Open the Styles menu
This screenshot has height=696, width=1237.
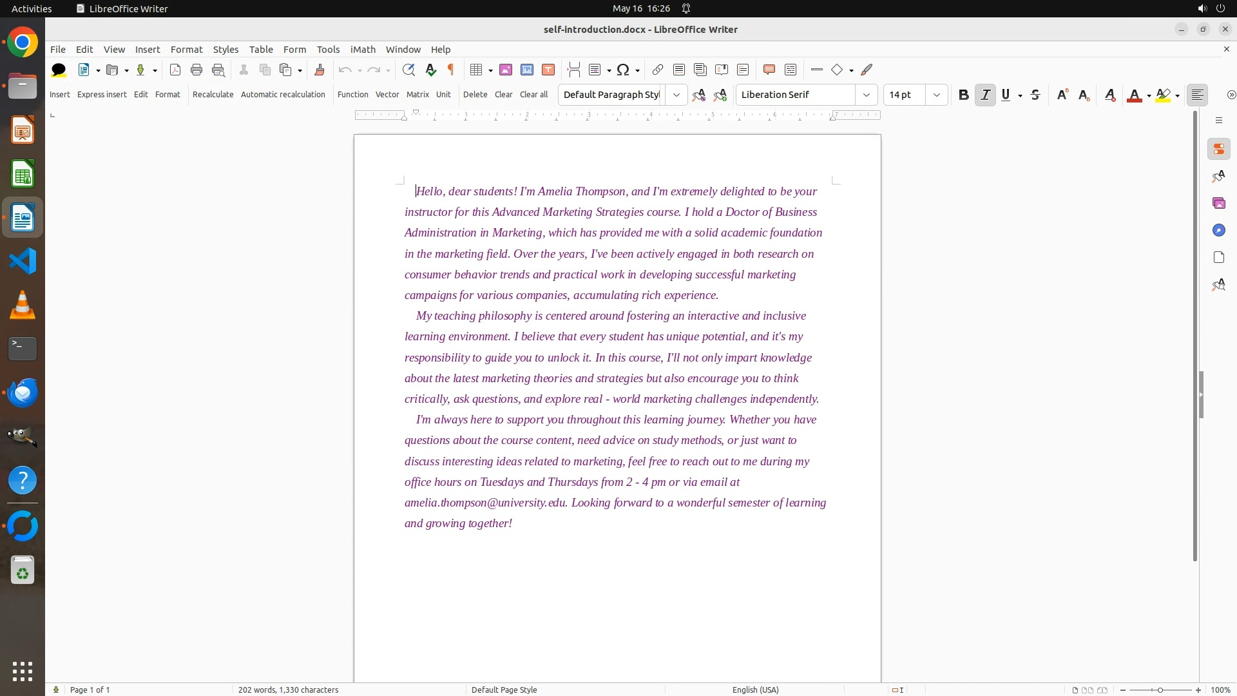[225, 49]
